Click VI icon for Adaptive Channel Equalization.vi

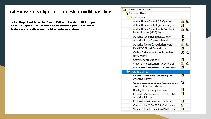182,36
